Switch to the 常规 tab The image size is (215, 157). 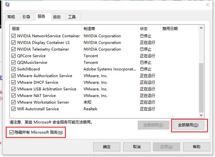[11, 17]
